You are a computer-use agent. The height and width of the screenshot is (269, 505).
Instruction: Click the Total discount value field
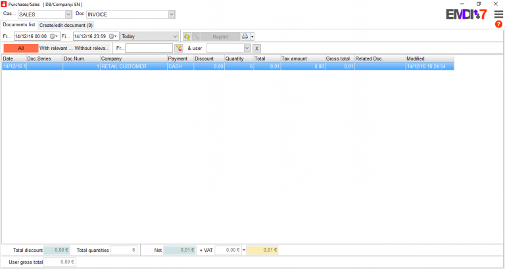(57, 251)
